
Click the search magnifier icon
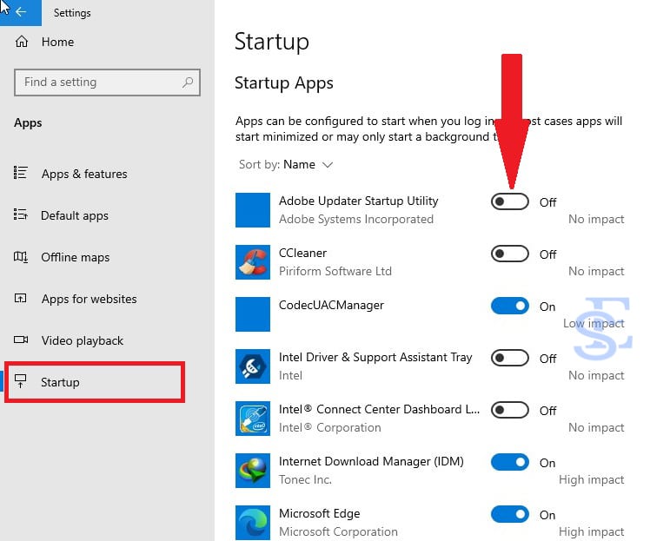[x=188, y=82]
